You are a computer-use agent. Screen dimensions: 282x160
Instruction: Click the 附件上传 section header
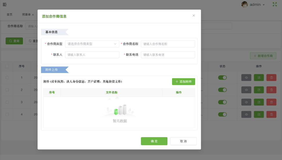point(55,70)
